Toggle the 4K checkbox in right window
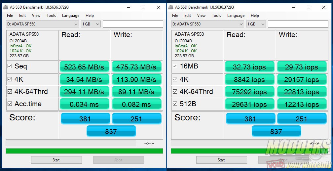Viewport: 333px width, 171px height. (175, 79)
